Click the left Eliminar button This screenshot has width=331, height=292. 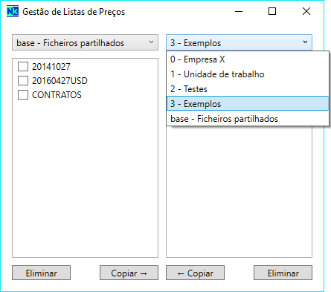tap(41, 273)
